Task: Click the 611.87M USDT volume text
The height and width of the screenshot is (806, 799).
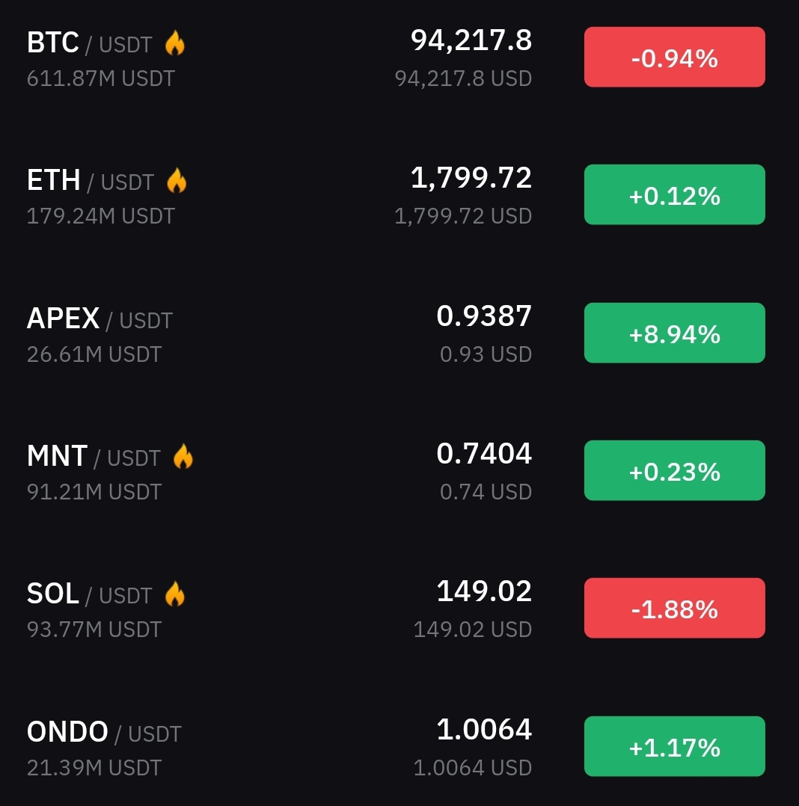Action: pos(101,79)
